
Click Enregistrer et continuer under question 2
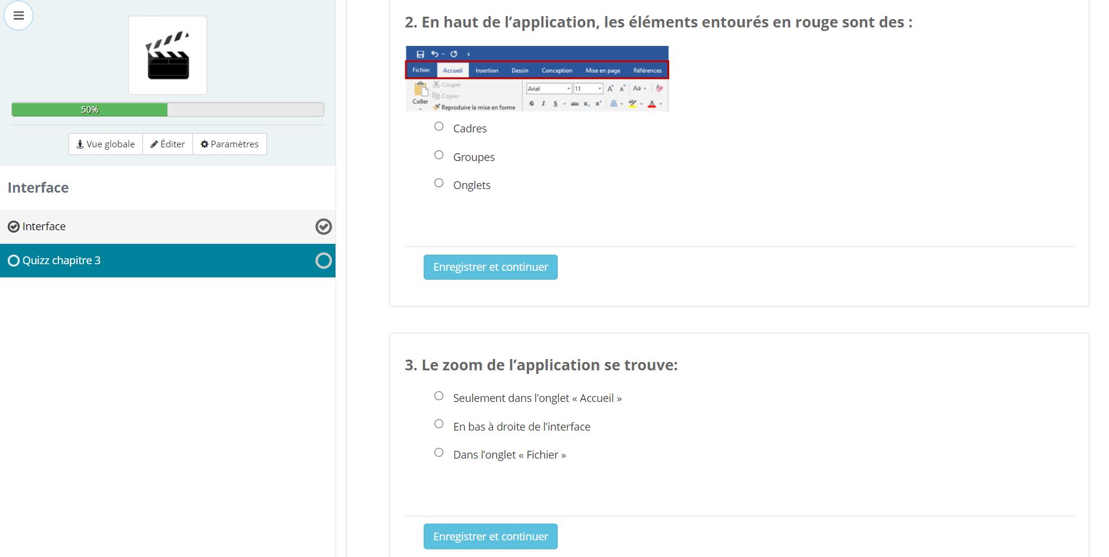point(490,267)
